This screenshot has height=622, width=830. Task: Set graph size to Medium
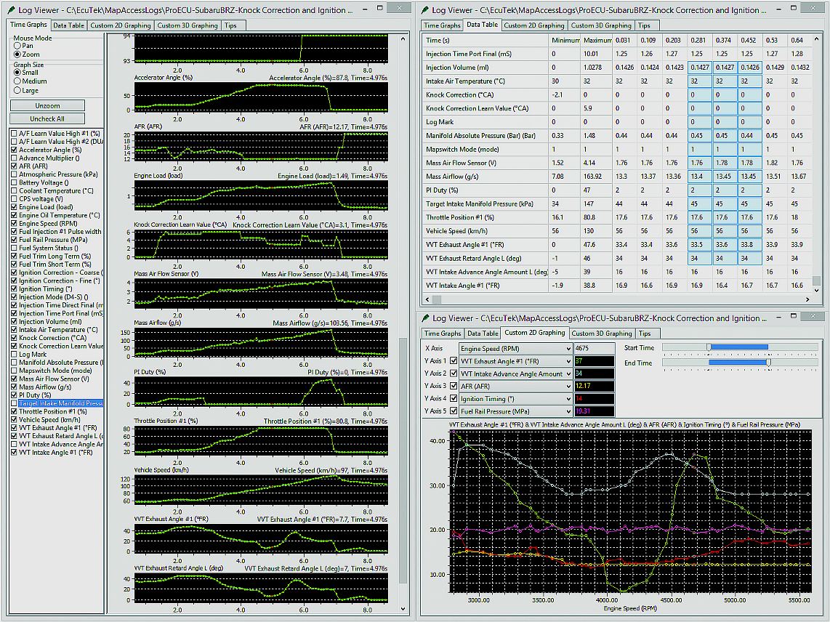tap(17, 81)
